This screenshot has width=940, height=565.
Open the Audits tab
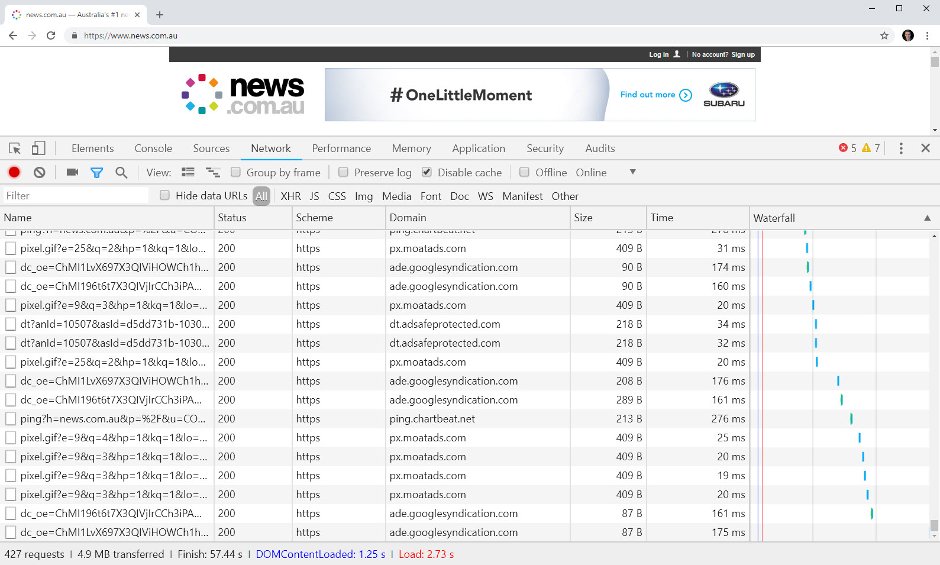[600, 148]
